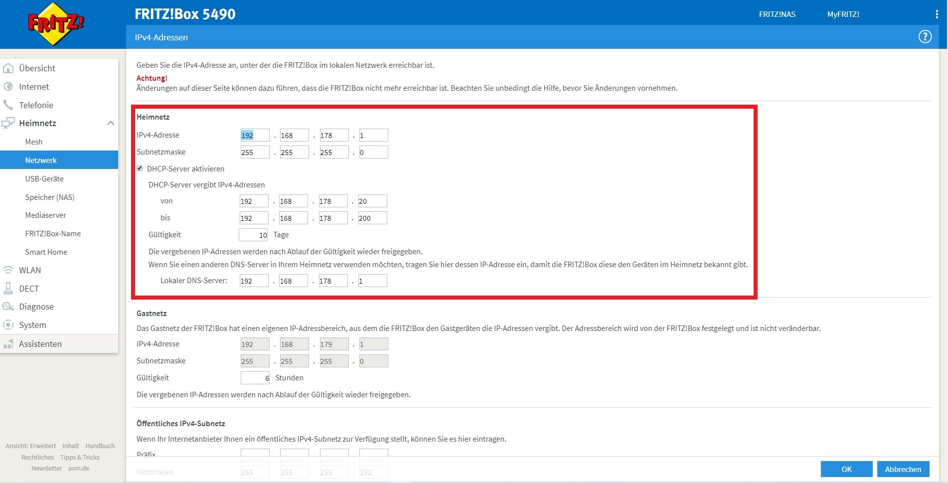Click the DECT handset icon

click(8, 289)
